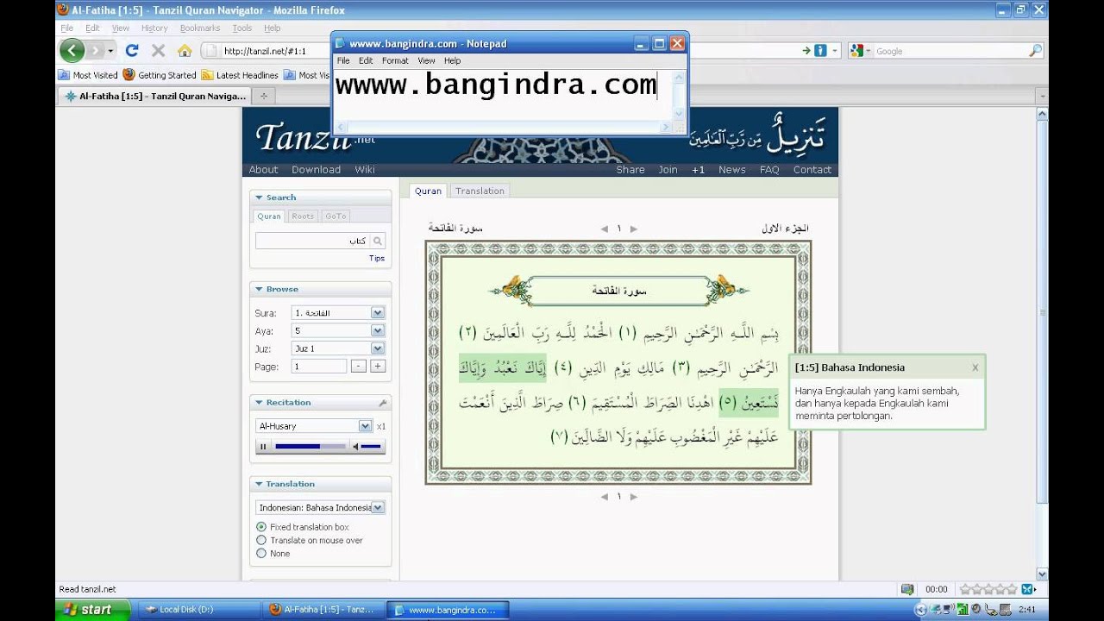The width and height of the screenshot is (1104, 621).
Task: Open the translation language dropdown
Action: 320,508
